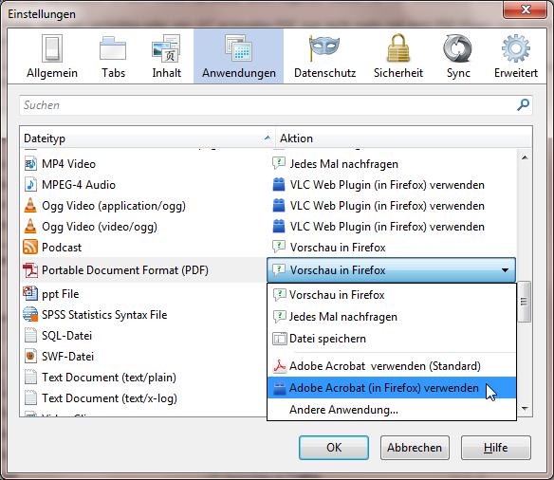Sort list by Dateityp column header
The height and width of the screenshot is (480, 554).
pyautogui.click(x=147, y=138)
